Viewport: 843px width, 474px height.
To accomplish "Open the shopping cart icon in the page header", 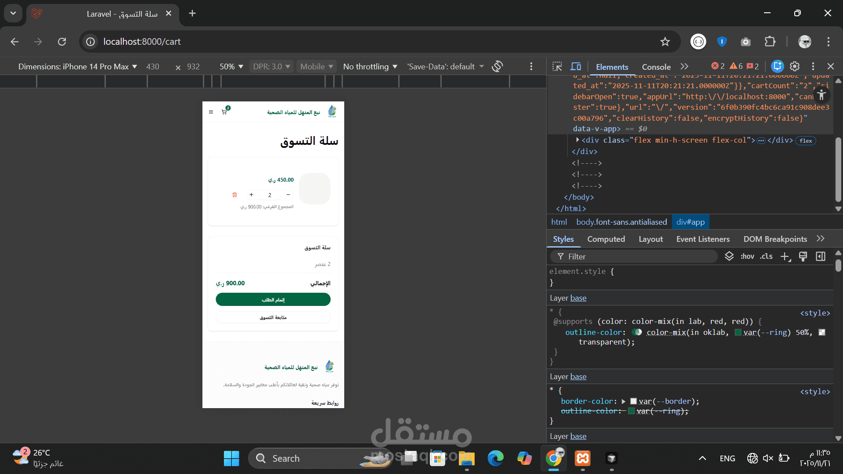I will pos(224,112).
